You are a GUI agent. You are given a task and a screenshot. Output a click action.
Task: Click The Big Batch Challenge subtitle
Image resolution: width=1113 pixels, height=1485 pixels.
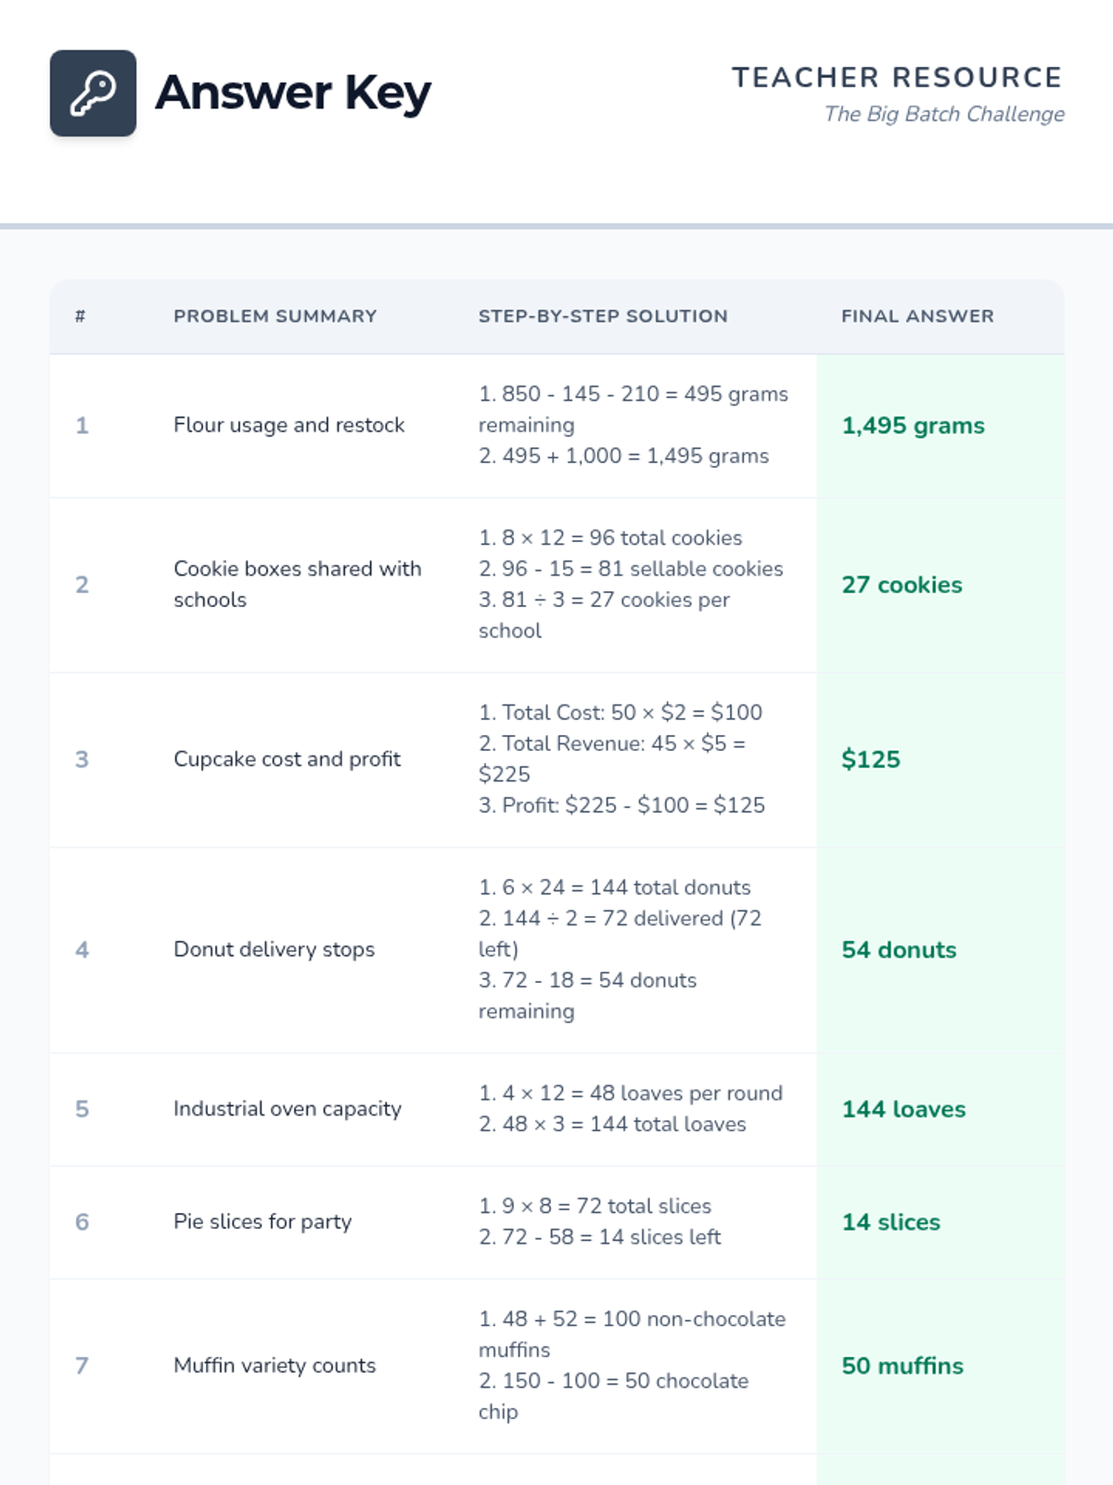[x=944, y=114]
